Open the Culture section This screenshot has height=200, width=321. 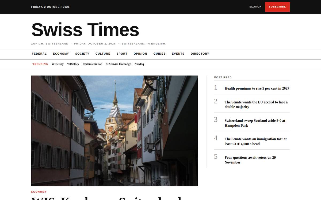click(103, 54)
